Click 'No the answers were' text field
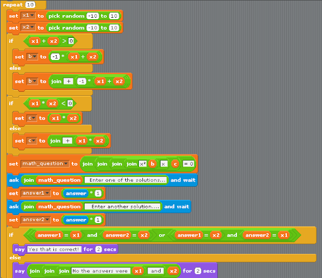This screenshot has width=322, height=278. [x=101, y=271]
